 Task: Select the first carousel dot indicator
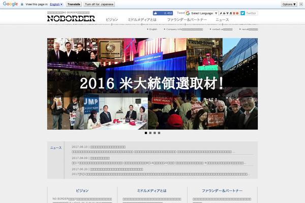146,133
